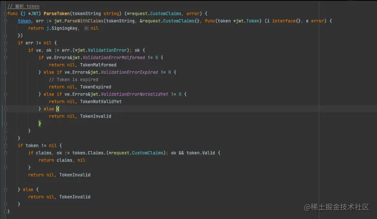Click the fold marker beside the "})" line
Screen dimensions: 377x219
5,35
